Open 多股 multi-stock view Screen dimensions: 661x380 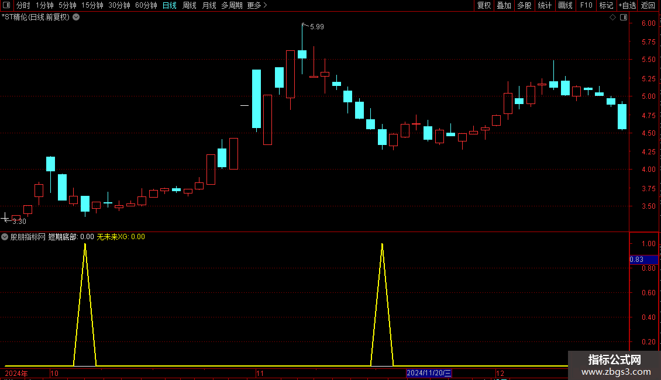(x=524, y=5)
